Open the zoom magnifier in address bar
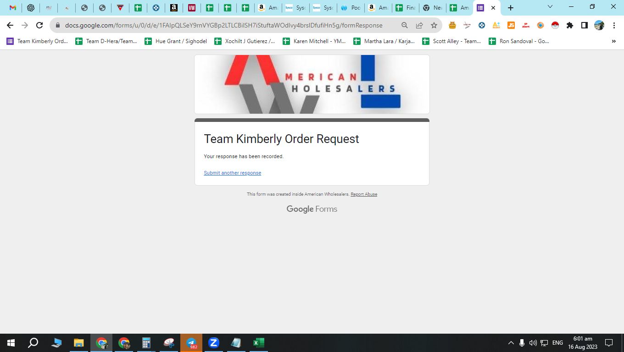Viewport: 624px width, 352px height. coord(404,26)
